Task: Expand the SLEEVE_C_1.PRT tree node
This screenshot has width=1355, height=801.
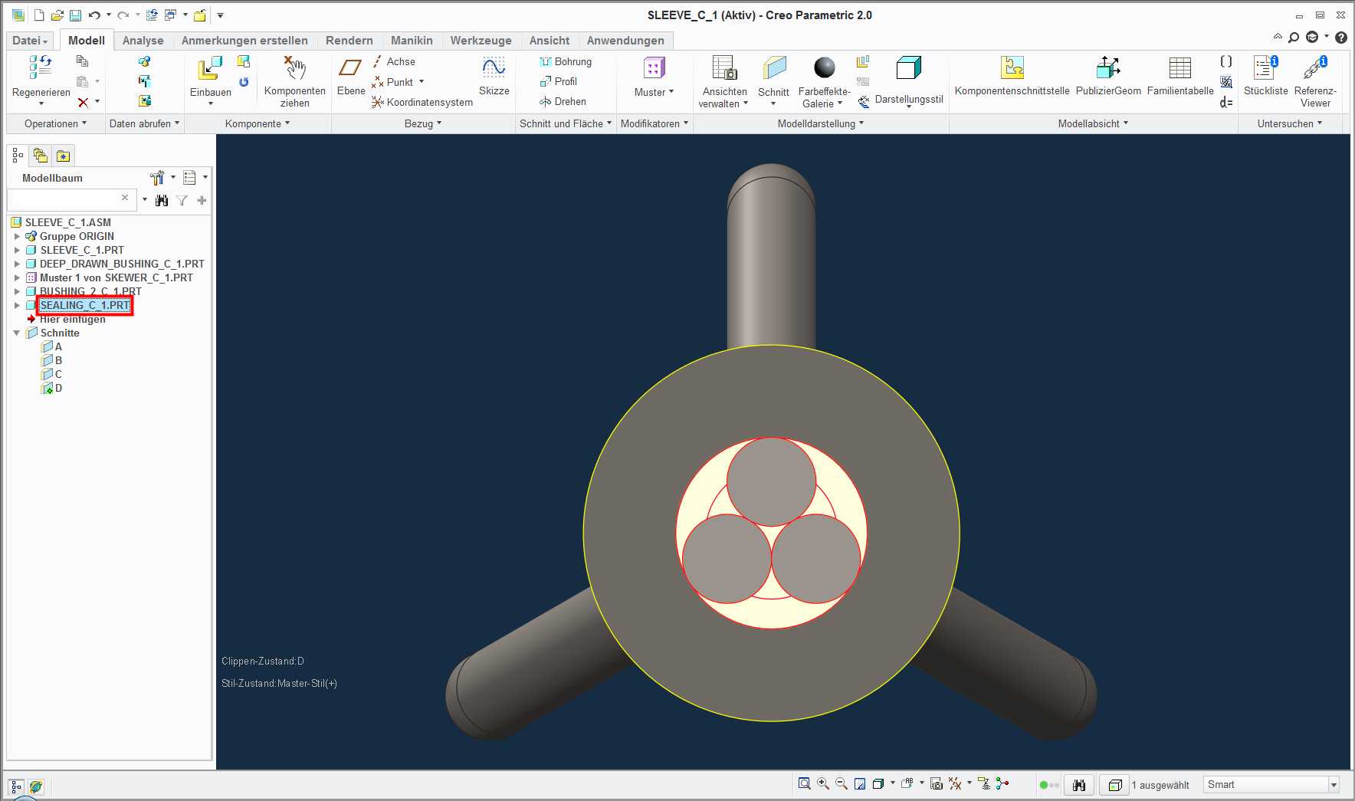Action: [17, 250]
